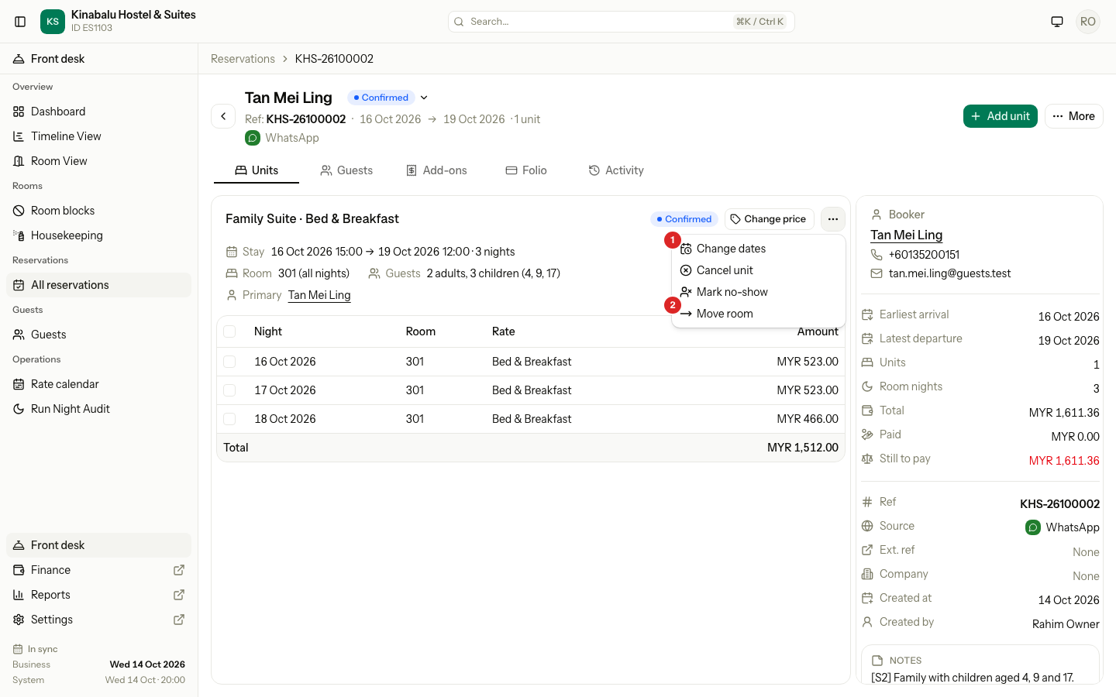Open Reports external link icon
This screenshot has height=697, width=1116.
[x=179, y=595]
